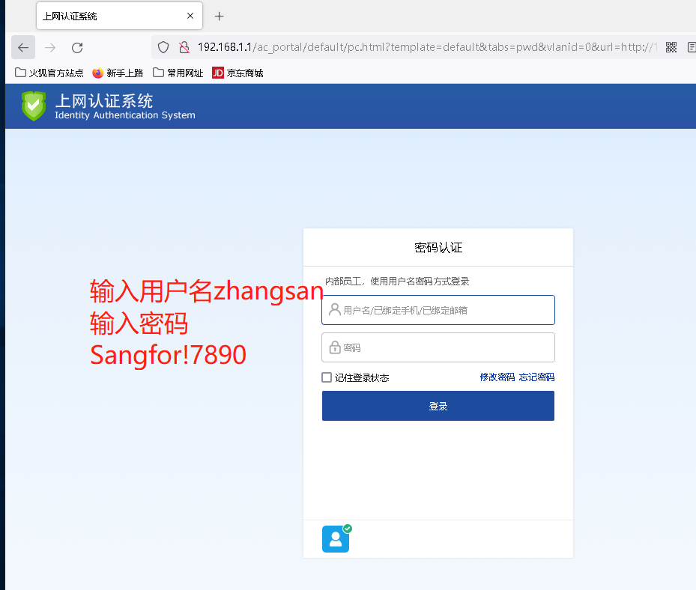Click the insecure connection padlock icon

[x=184, y=48]
